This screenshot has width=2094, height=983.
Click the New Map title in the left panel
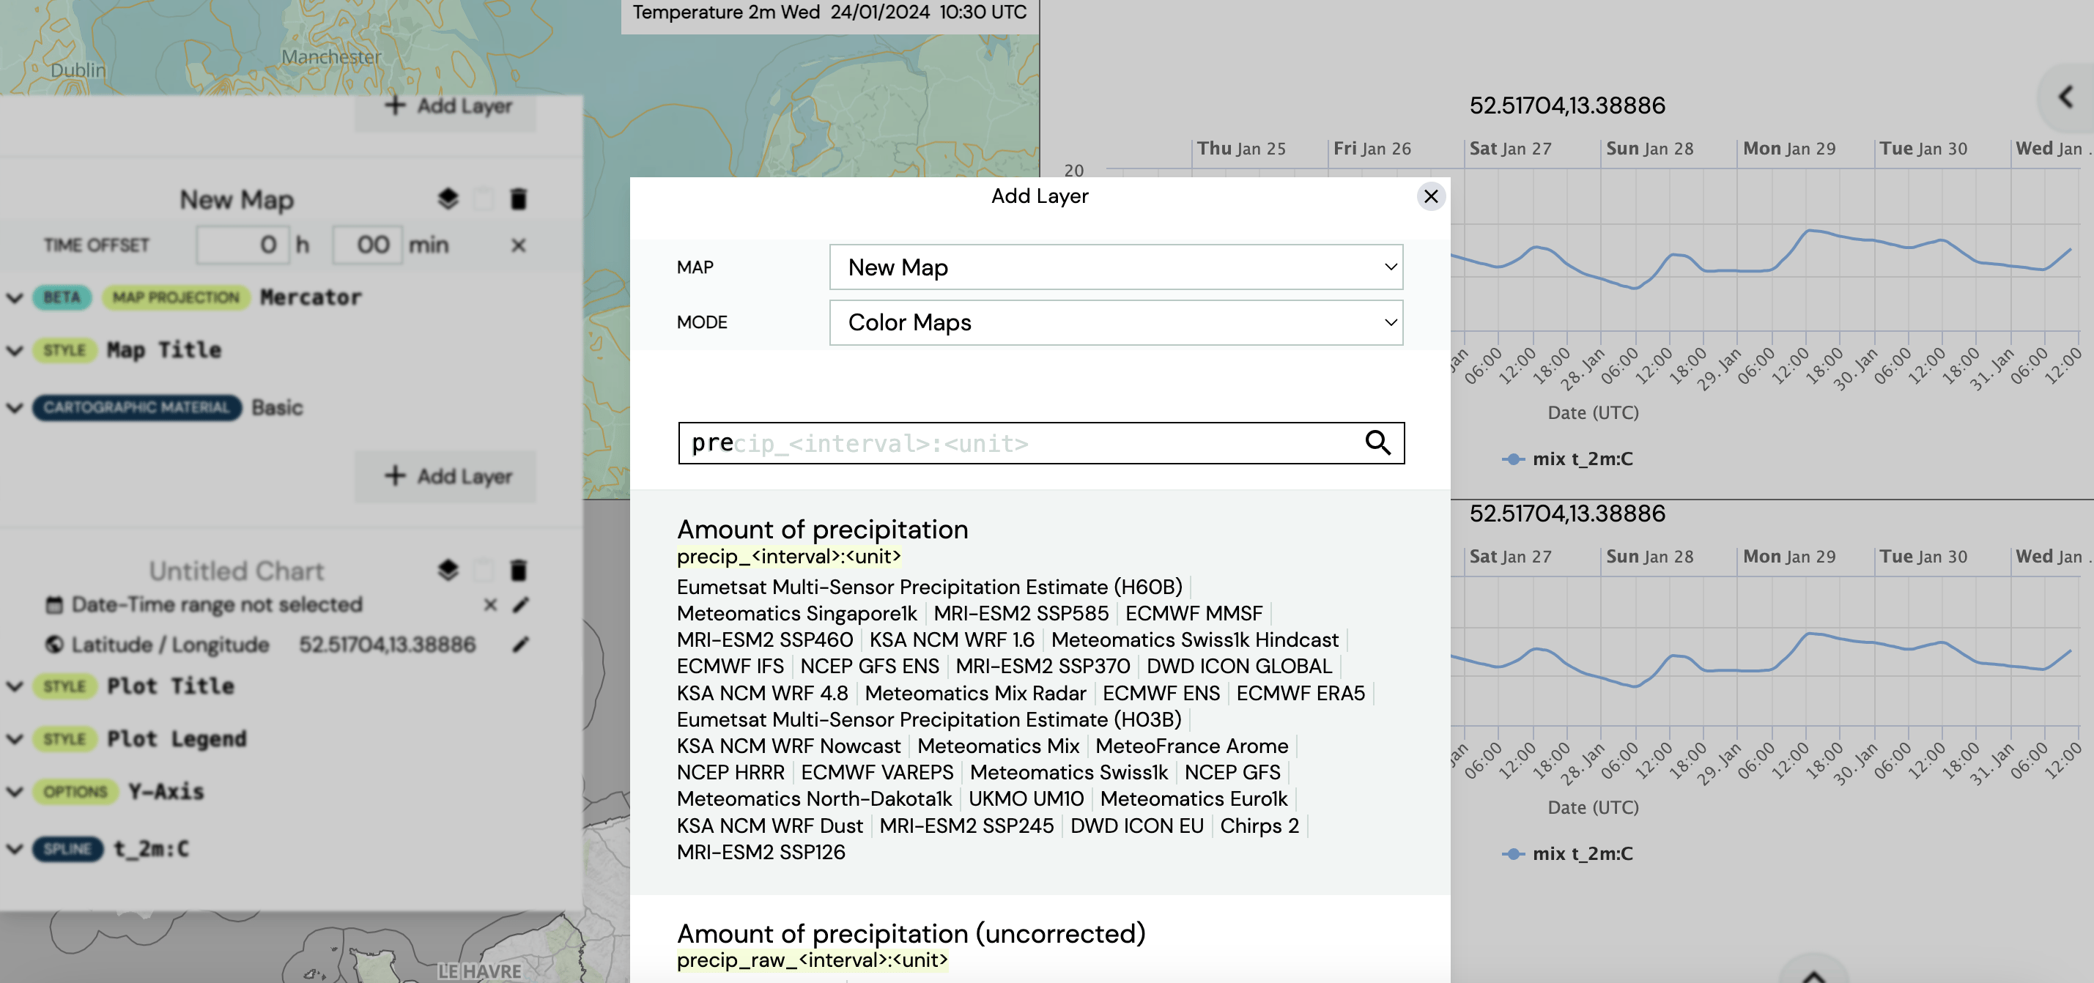[x=237, y=199]
